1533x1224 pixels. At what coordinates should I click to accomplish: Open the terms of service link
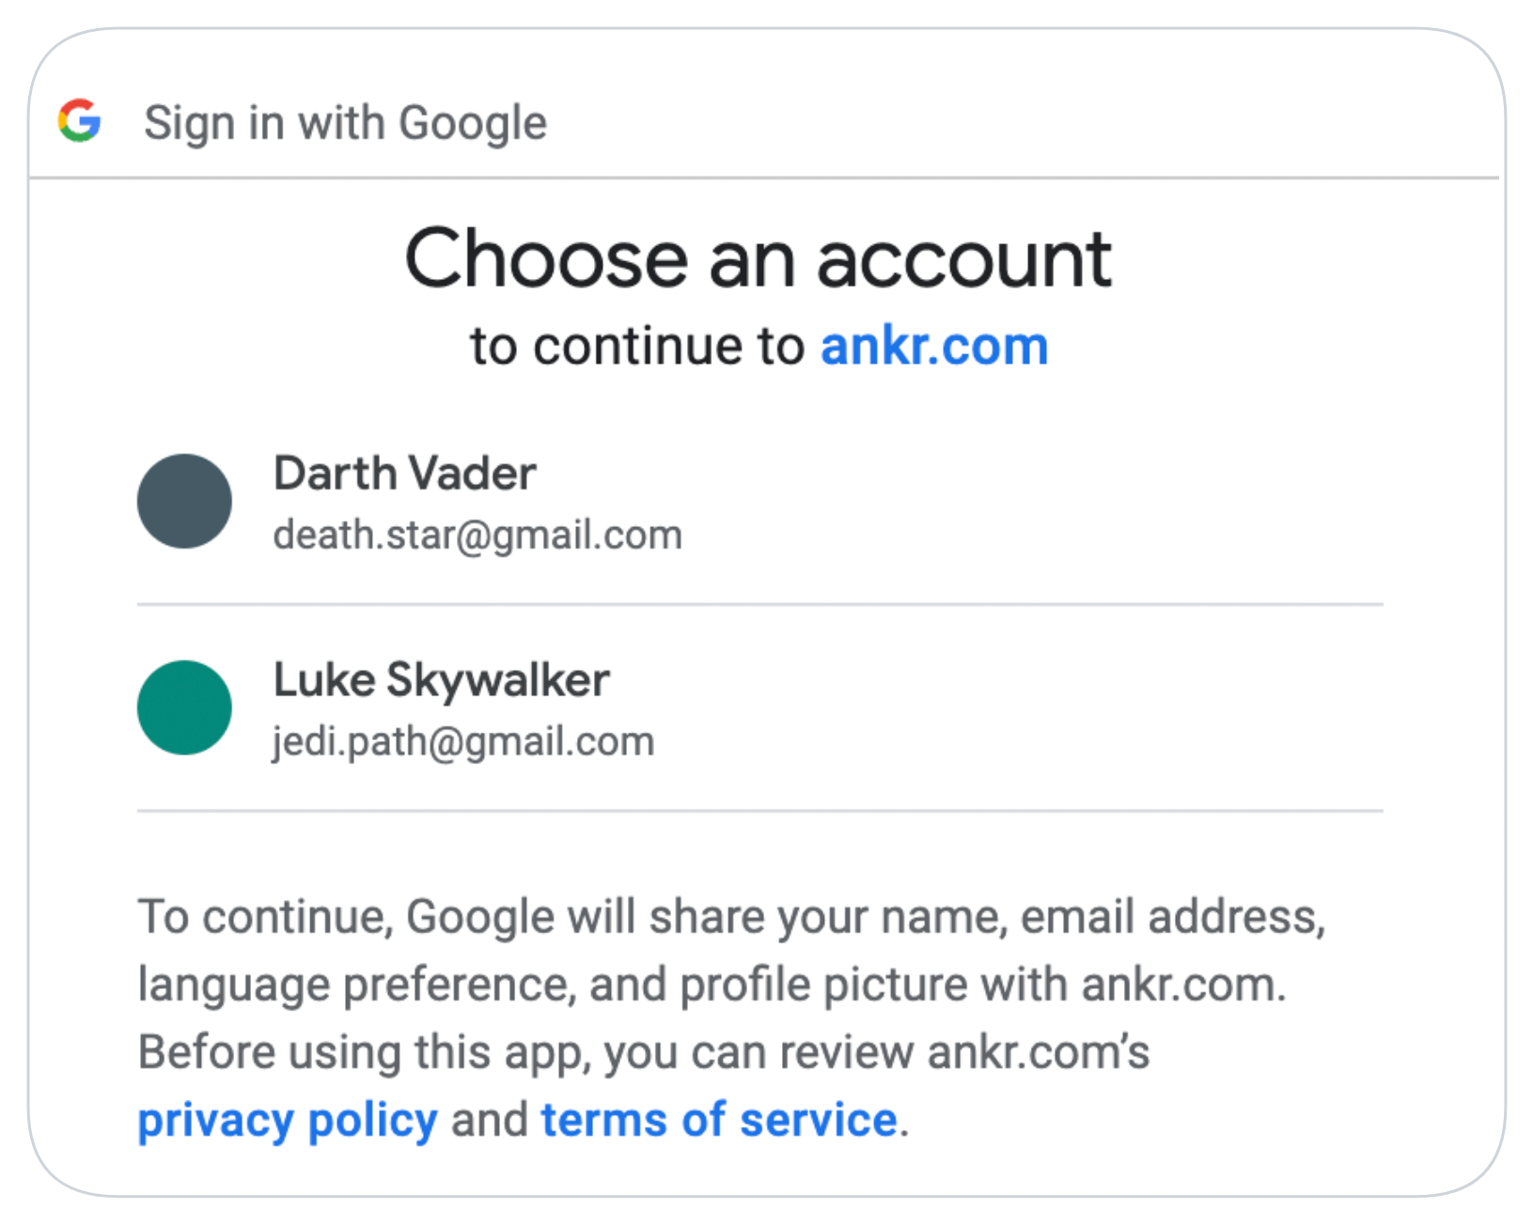tap(719, 1120)
